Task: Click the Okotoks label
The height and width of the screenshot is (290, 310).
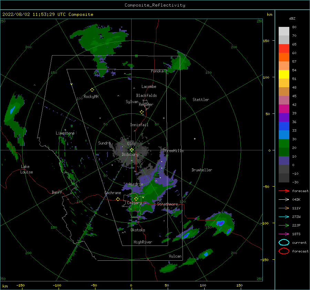Action: (138, 230)
